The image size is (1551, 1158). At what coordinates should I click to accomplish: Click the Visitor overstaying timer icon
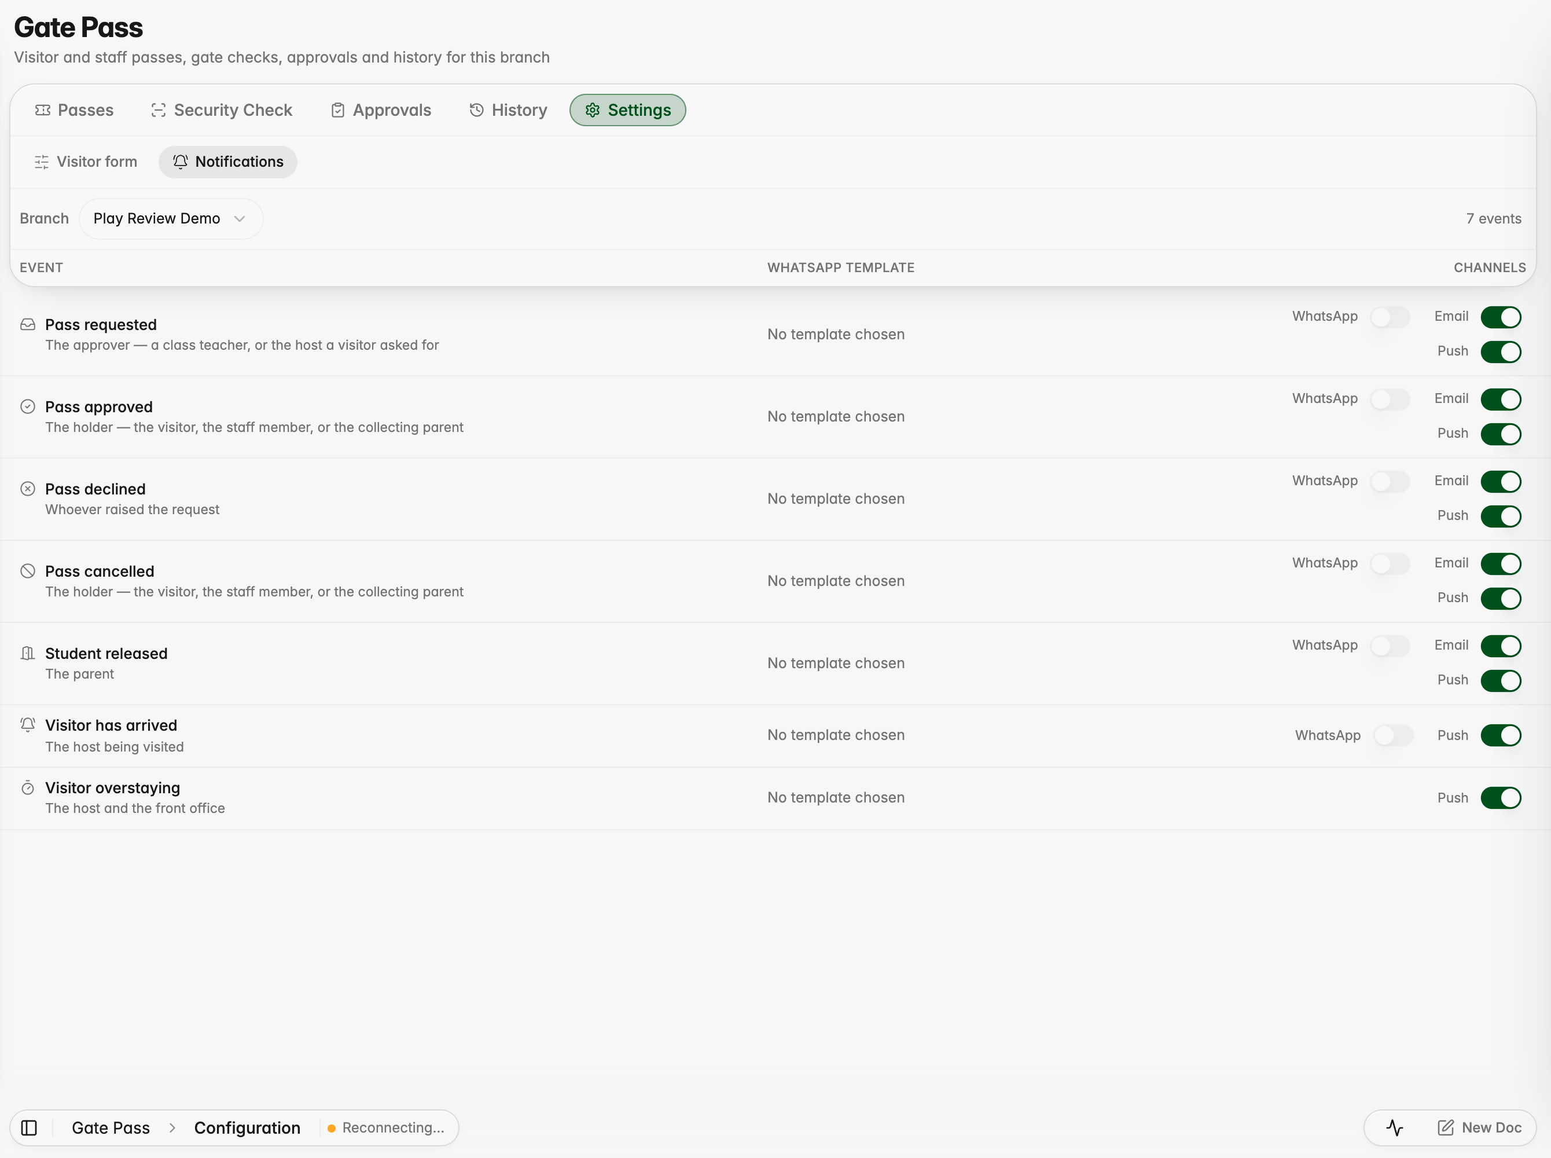(27, 788)
